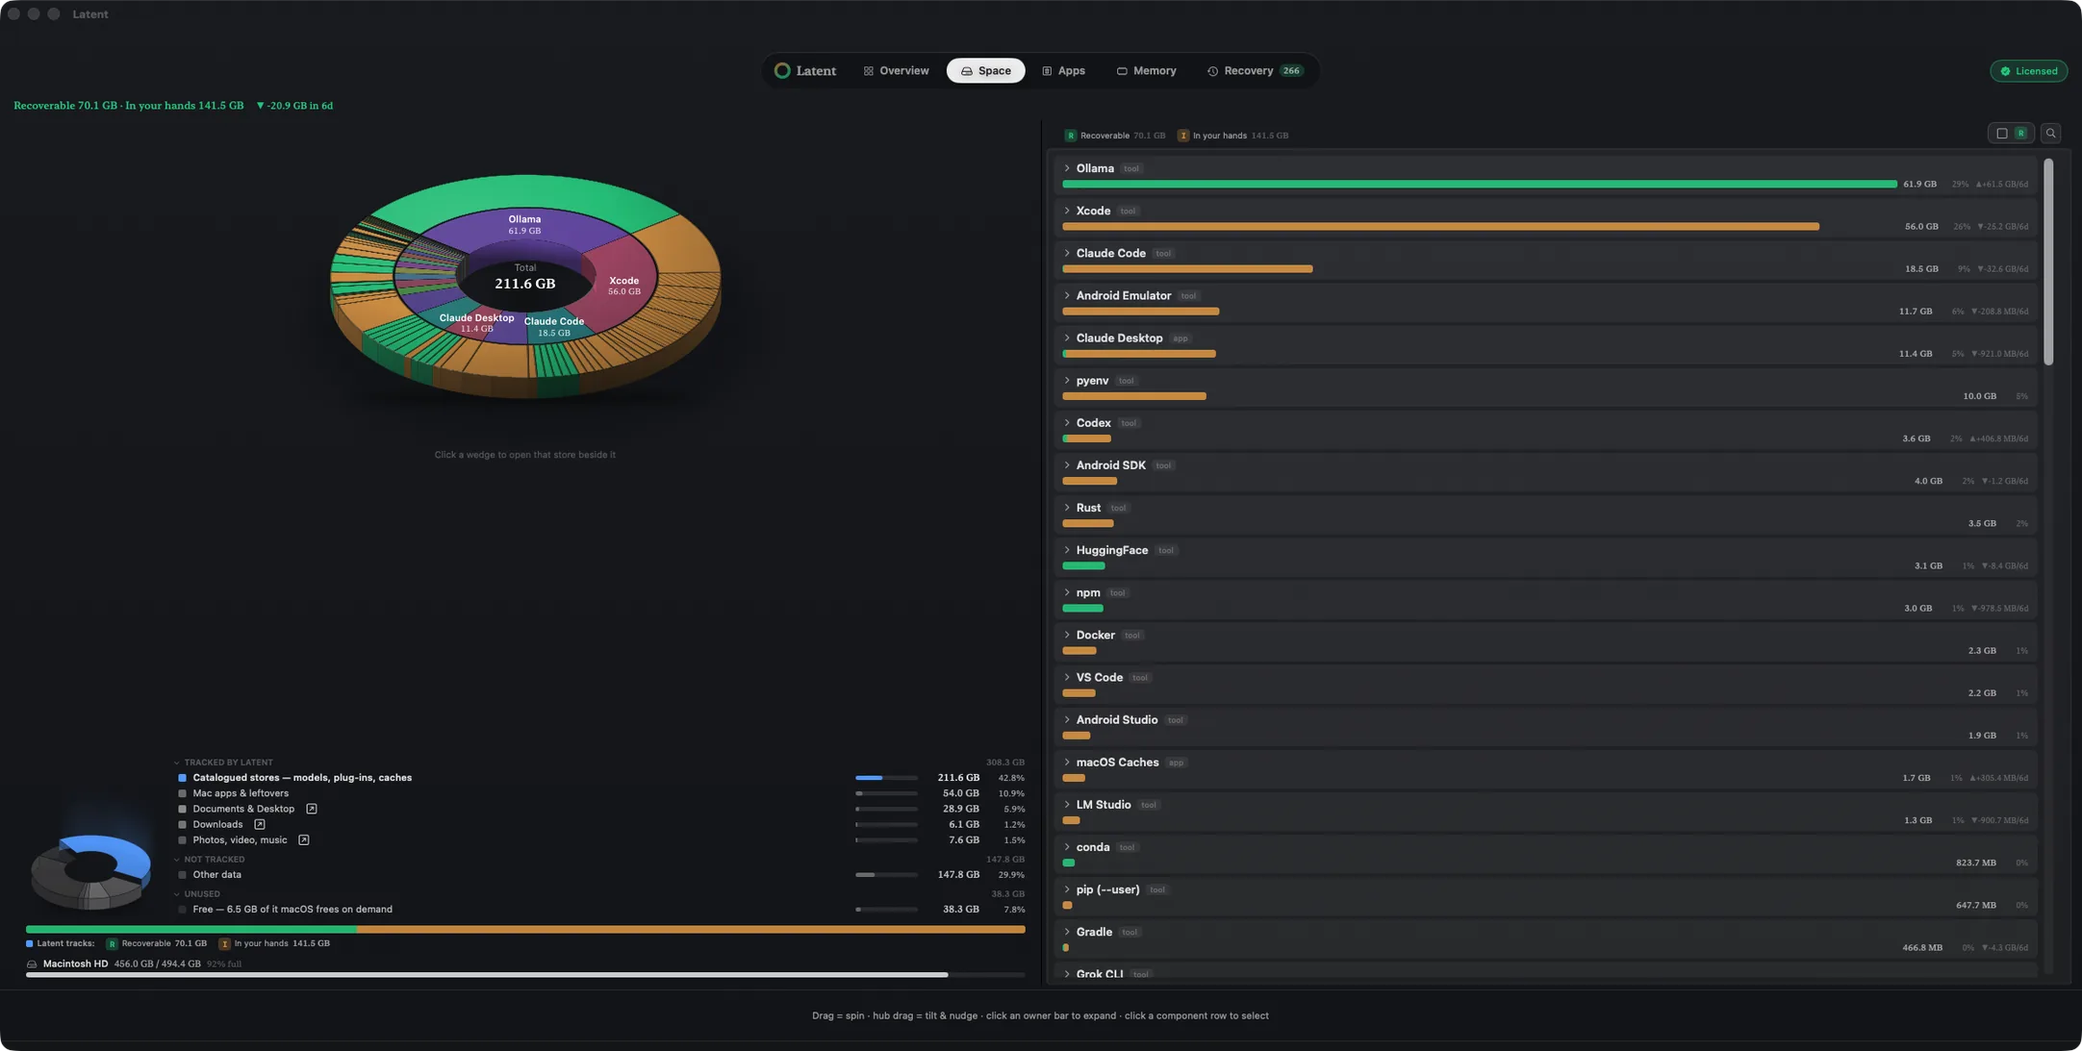
Task: Switch to the Overview tab
Action: [x=896, y=71]
